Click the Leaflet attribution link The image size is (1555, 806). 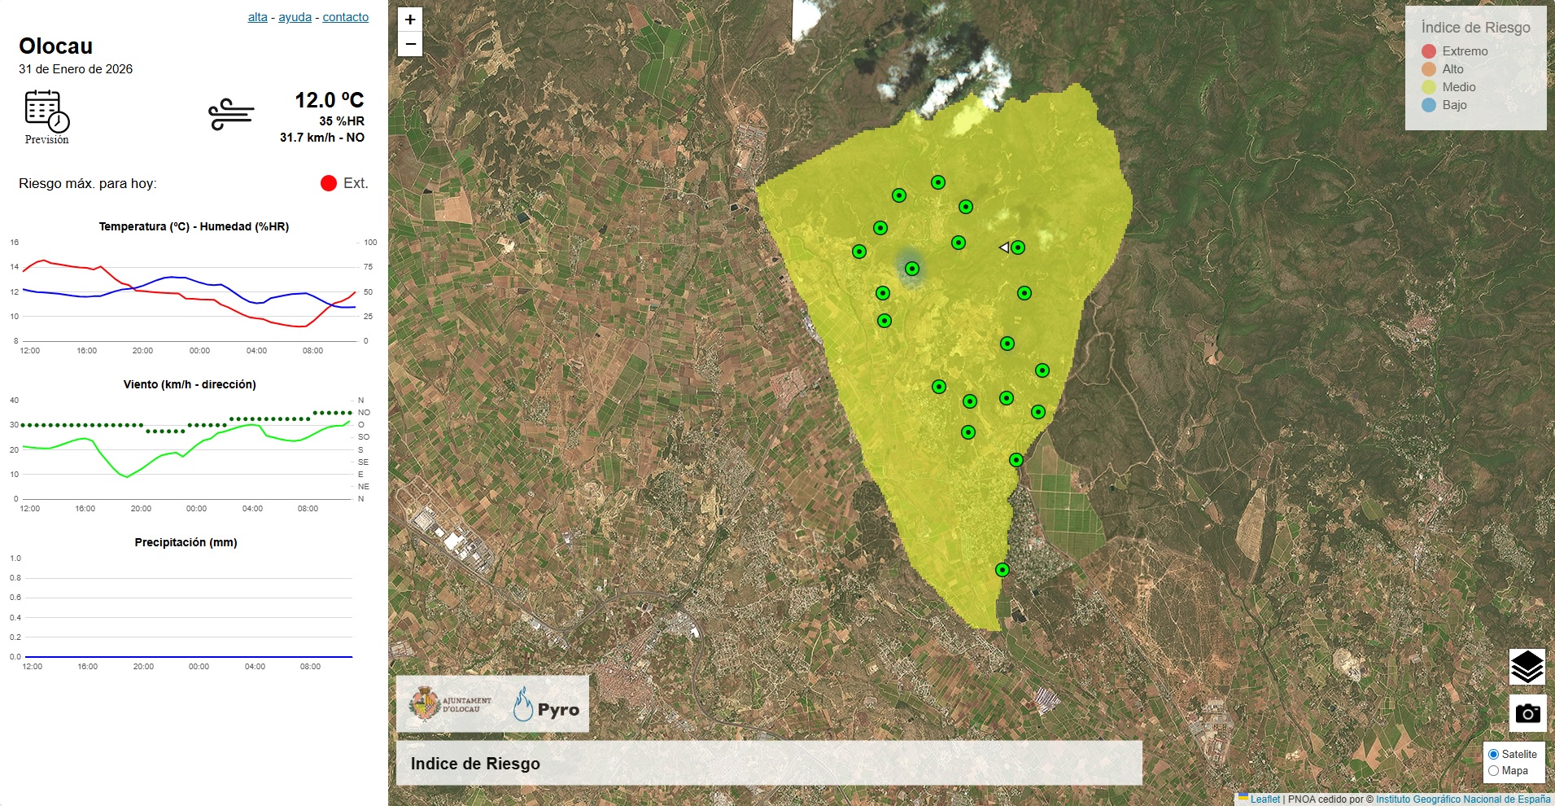1265,799
